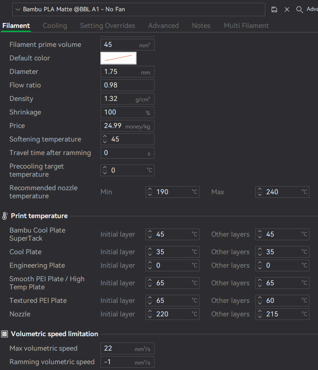Decrease Textured PEI Plate Other layers temperature
The height and width of the screenshot is (370, 318).
coord(260,303)
